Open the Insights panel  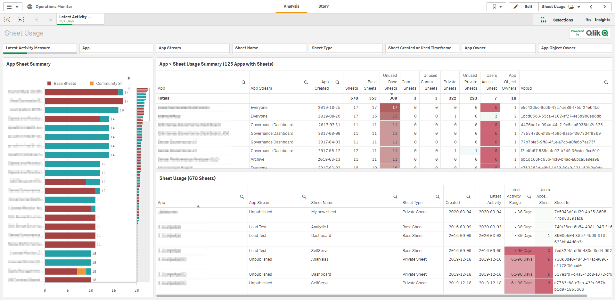coord(598,20)
